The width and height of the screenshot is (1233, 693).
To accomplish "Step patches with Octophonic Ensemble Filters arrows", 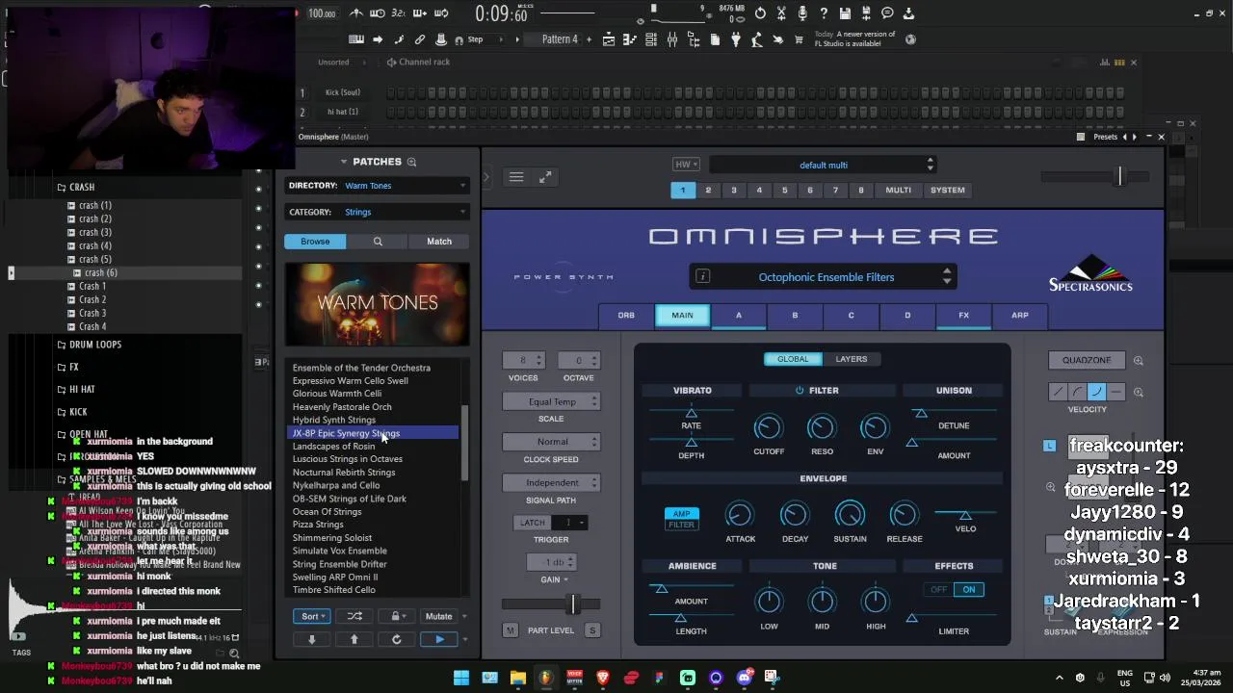I will (x=947, y=277).
